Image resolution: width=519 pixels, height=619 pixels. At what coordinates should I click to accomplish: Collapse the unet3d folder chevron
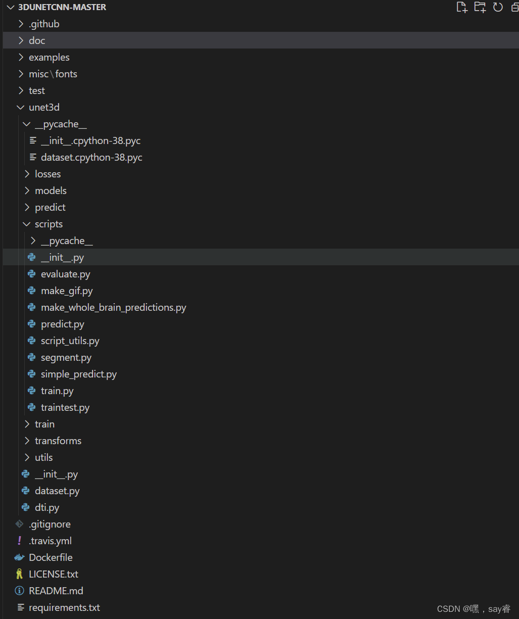coord(21,107)
